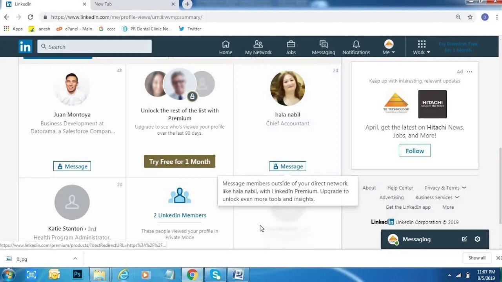
Task: Open the cccc Google bookmark
Action: tap(107, 29)
